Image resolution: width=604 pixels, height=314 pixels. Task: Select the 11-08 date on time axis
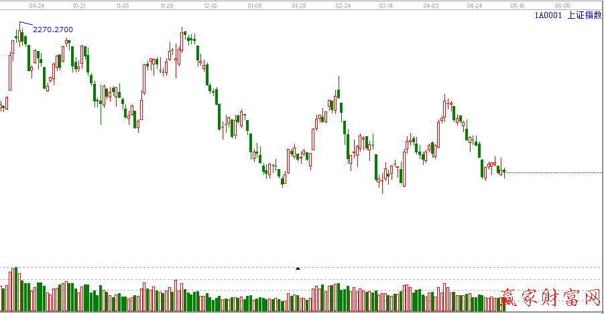pyautogui.click(x=122, y=5)
